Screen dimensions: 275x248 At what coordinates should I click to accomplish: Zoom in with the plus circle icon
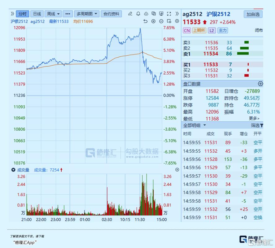click(154, 21)
